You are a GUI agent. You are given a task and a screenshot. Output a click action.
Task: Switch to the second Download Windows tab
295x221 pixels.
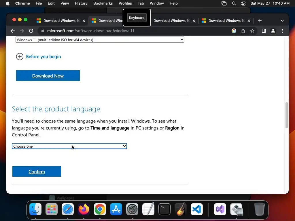(107, 21)
